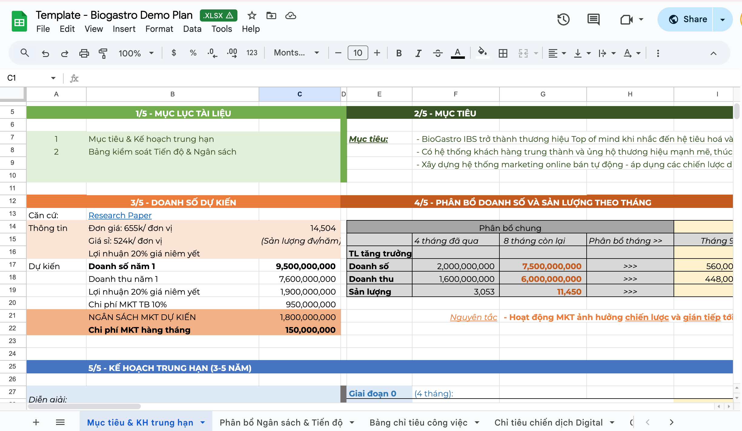
Task: Open the zoom 100% dropdown
Action: [x=136, y=53]
